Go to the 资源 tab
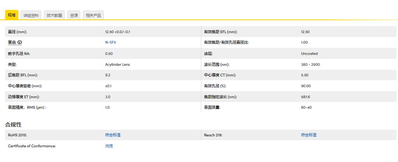Screen dimensions: 398x162 [74, 15]
